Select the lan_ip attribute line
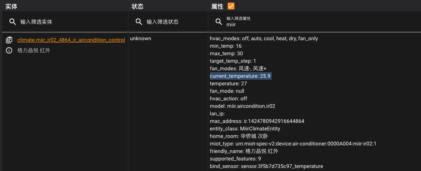Image resolution: width=421 pixels, height=171 pixels. point(217,114)
